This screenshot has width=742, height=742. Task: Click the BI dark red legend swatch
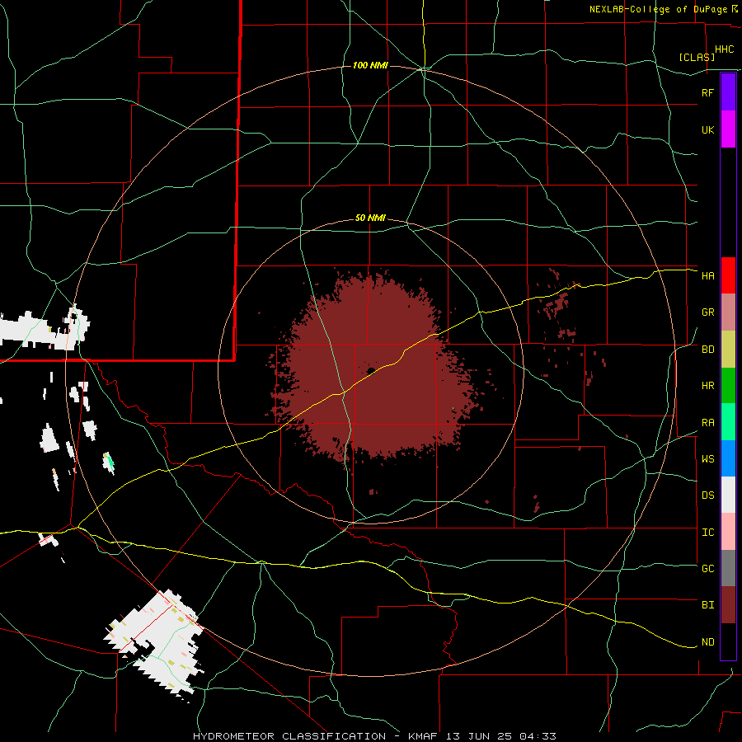(x=728, y=605)
